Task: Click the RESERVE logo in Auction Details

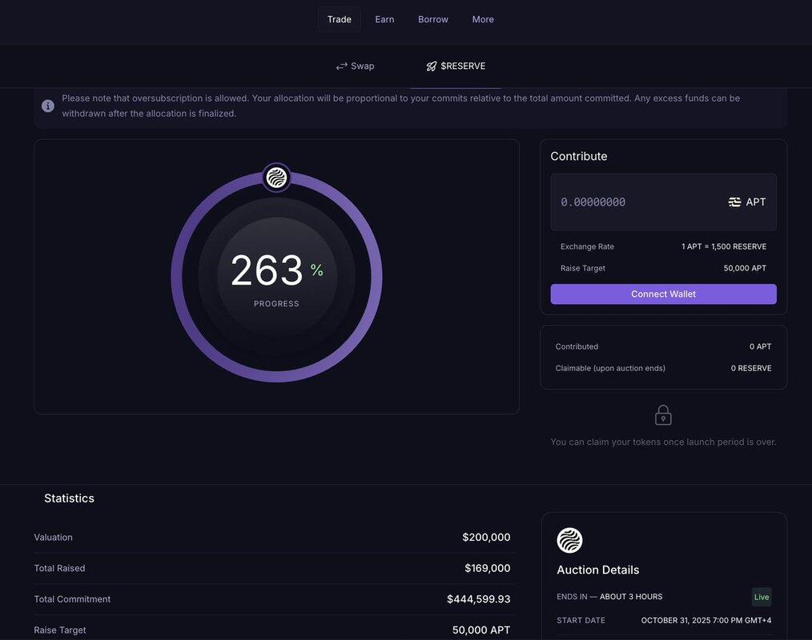Action: pos(569,541)
